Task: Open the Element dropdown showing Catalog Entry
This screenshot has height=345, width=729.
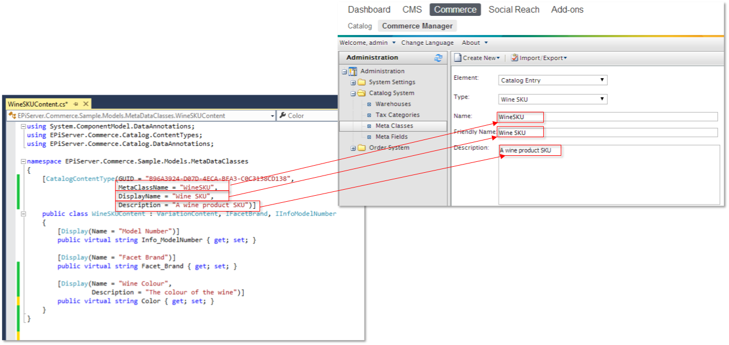Action: pos(552,80)
